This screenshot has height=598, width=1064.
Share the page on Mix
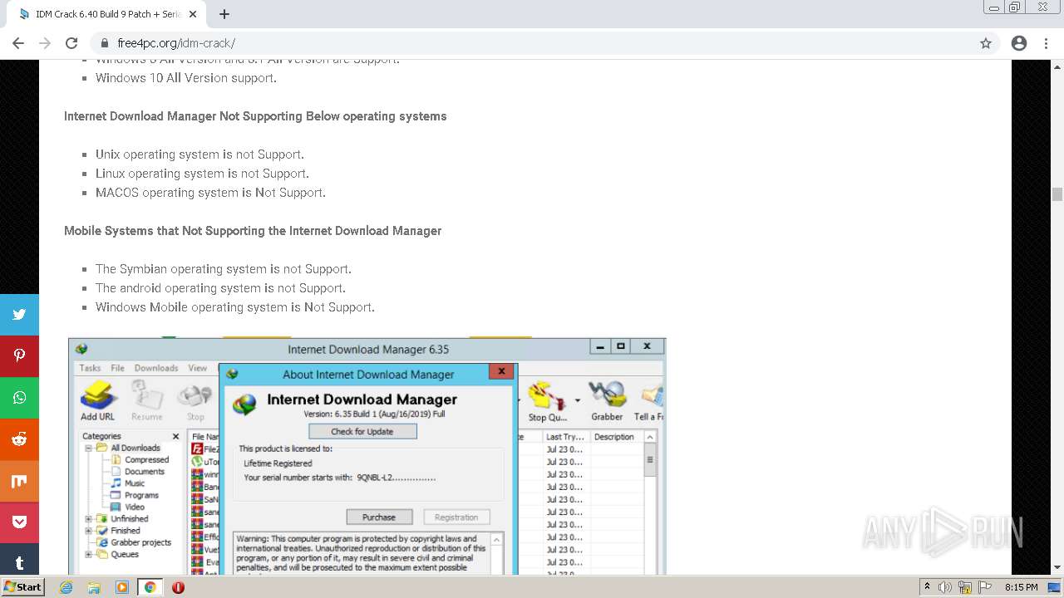point(19,481)
